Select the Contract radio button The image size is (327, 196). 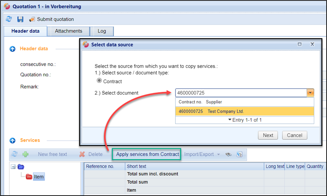coord(99,81)
